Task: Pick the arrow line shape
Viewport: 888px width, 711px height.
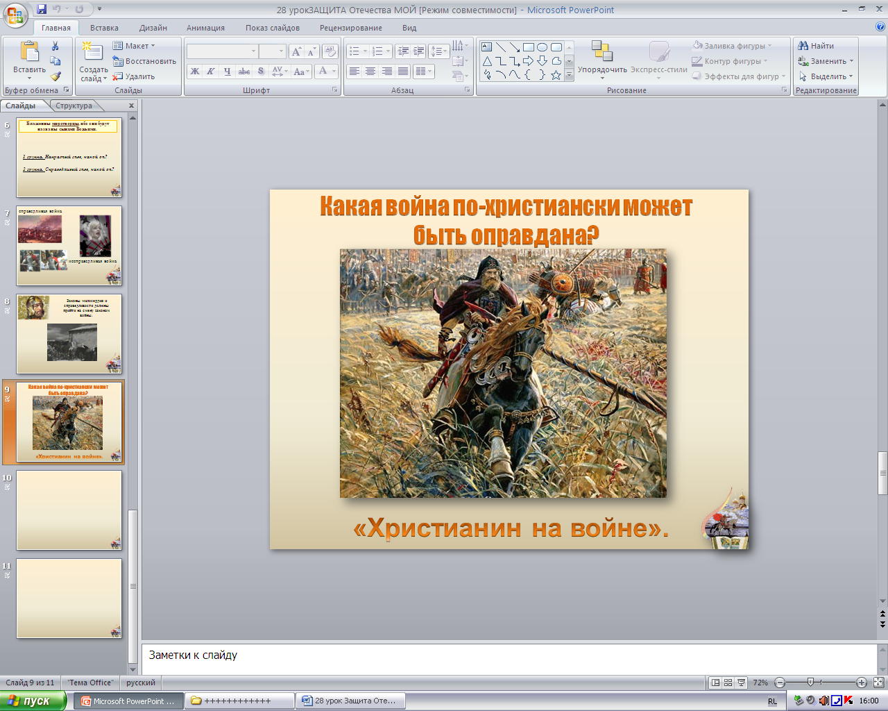Action: pyautogui.click(x=515, y=47)
